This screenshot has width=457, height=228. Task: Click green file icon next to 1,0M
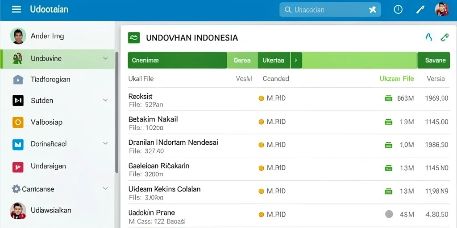pyautogui.click(x=389, y=145)
